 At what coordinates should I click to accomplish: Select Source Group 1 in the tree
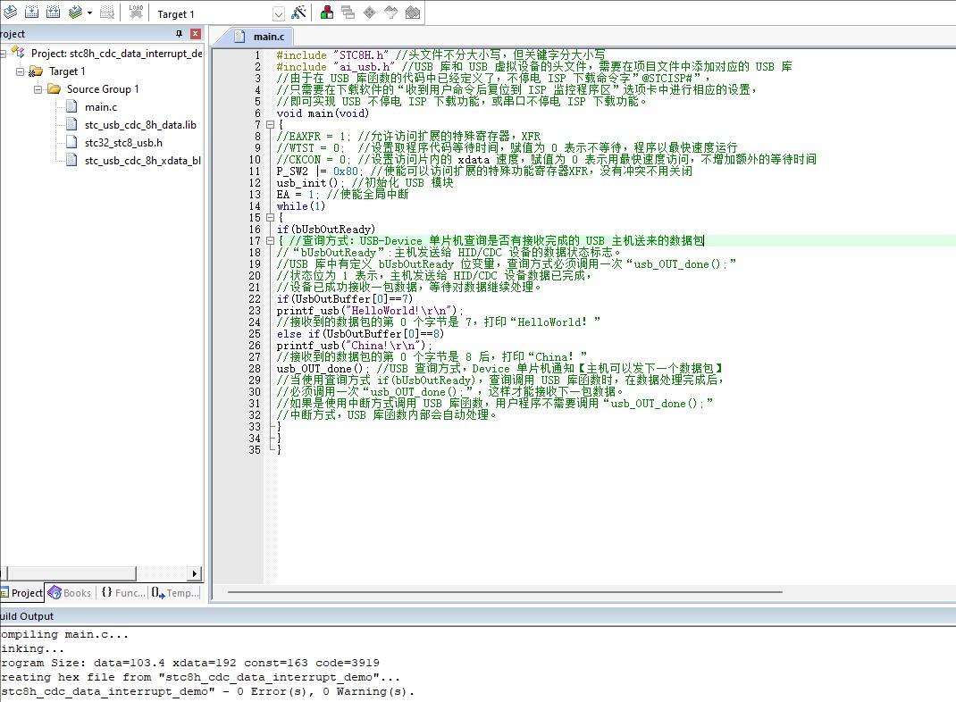click(103, 89)
